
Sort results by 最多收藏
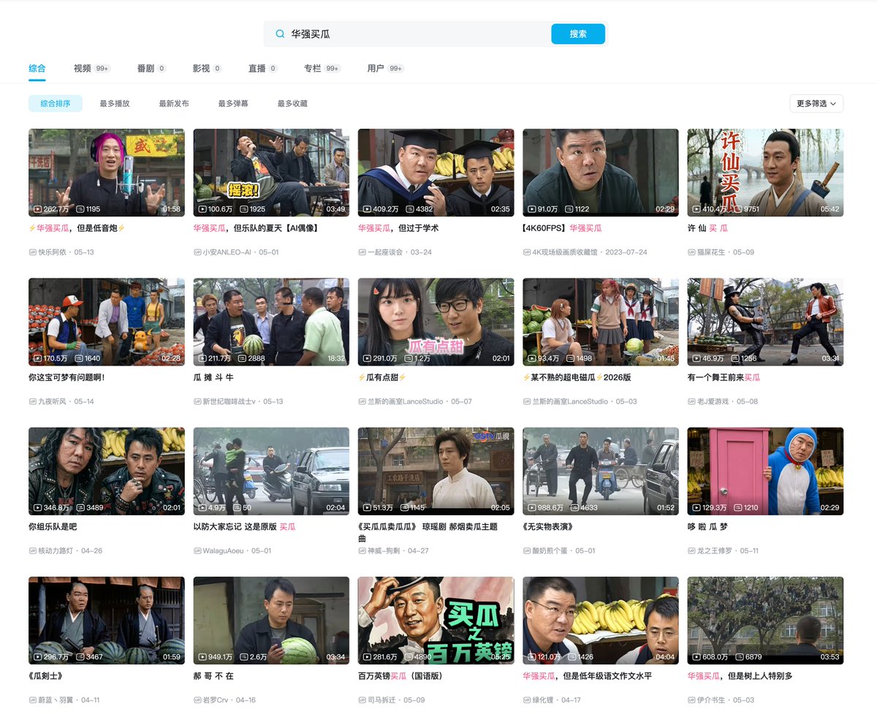tap(292, 104)
